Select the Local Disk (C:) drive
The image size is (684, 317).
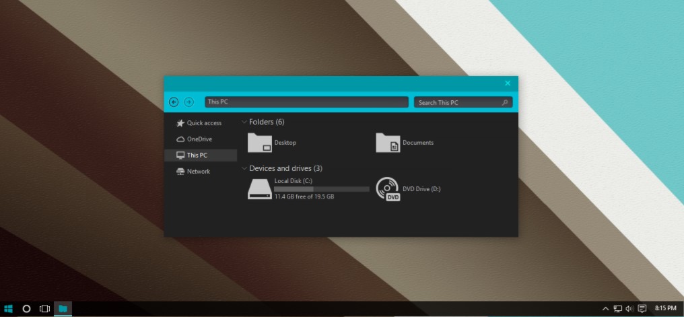(x=260, y=188)
